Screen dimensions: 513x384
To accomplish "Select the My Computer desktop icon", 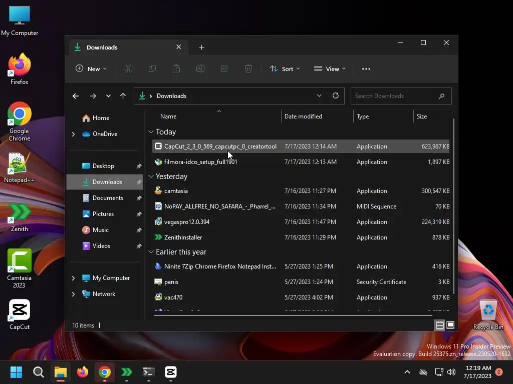I will tap(20, 20).
